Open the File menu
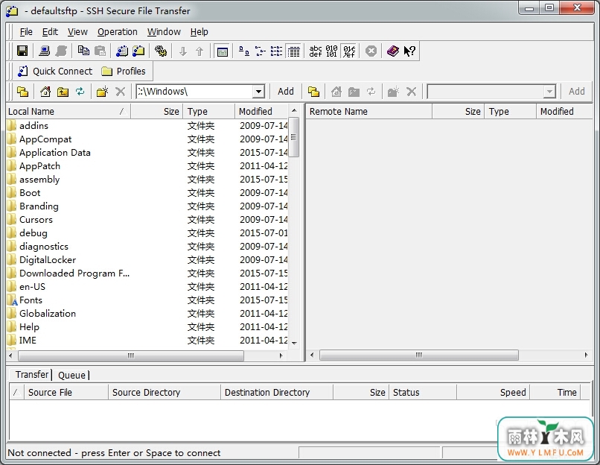Image resolution: width=600 pixels, height=465 pixels. 26,32
